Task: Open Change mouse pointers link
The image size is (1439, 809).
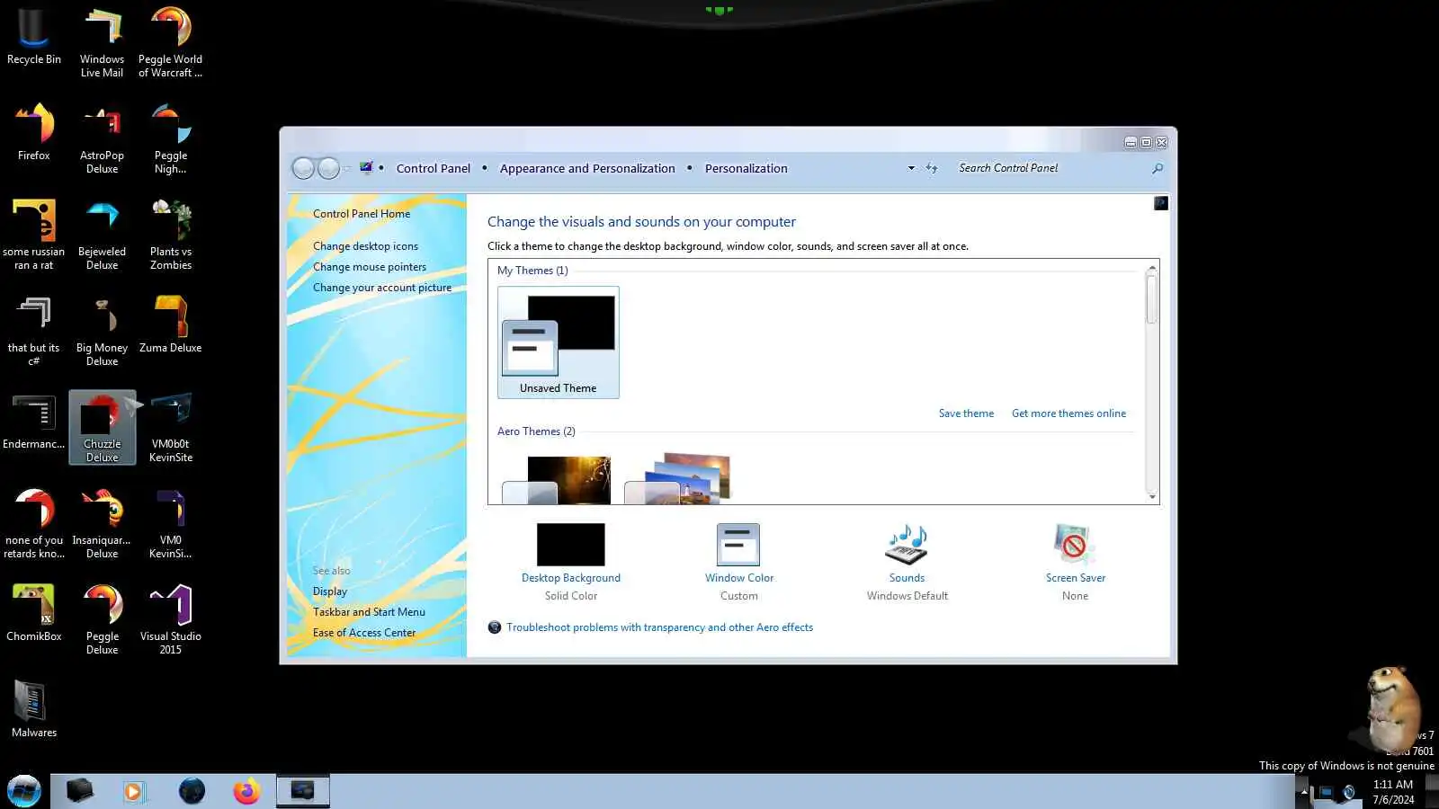Action: 370,267
